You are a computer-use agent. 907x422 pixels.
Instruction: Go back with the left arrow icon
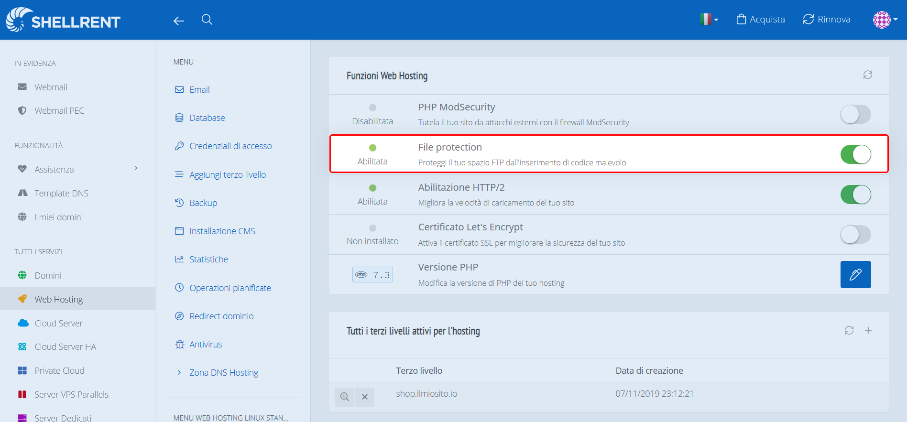tap(178, 21)
